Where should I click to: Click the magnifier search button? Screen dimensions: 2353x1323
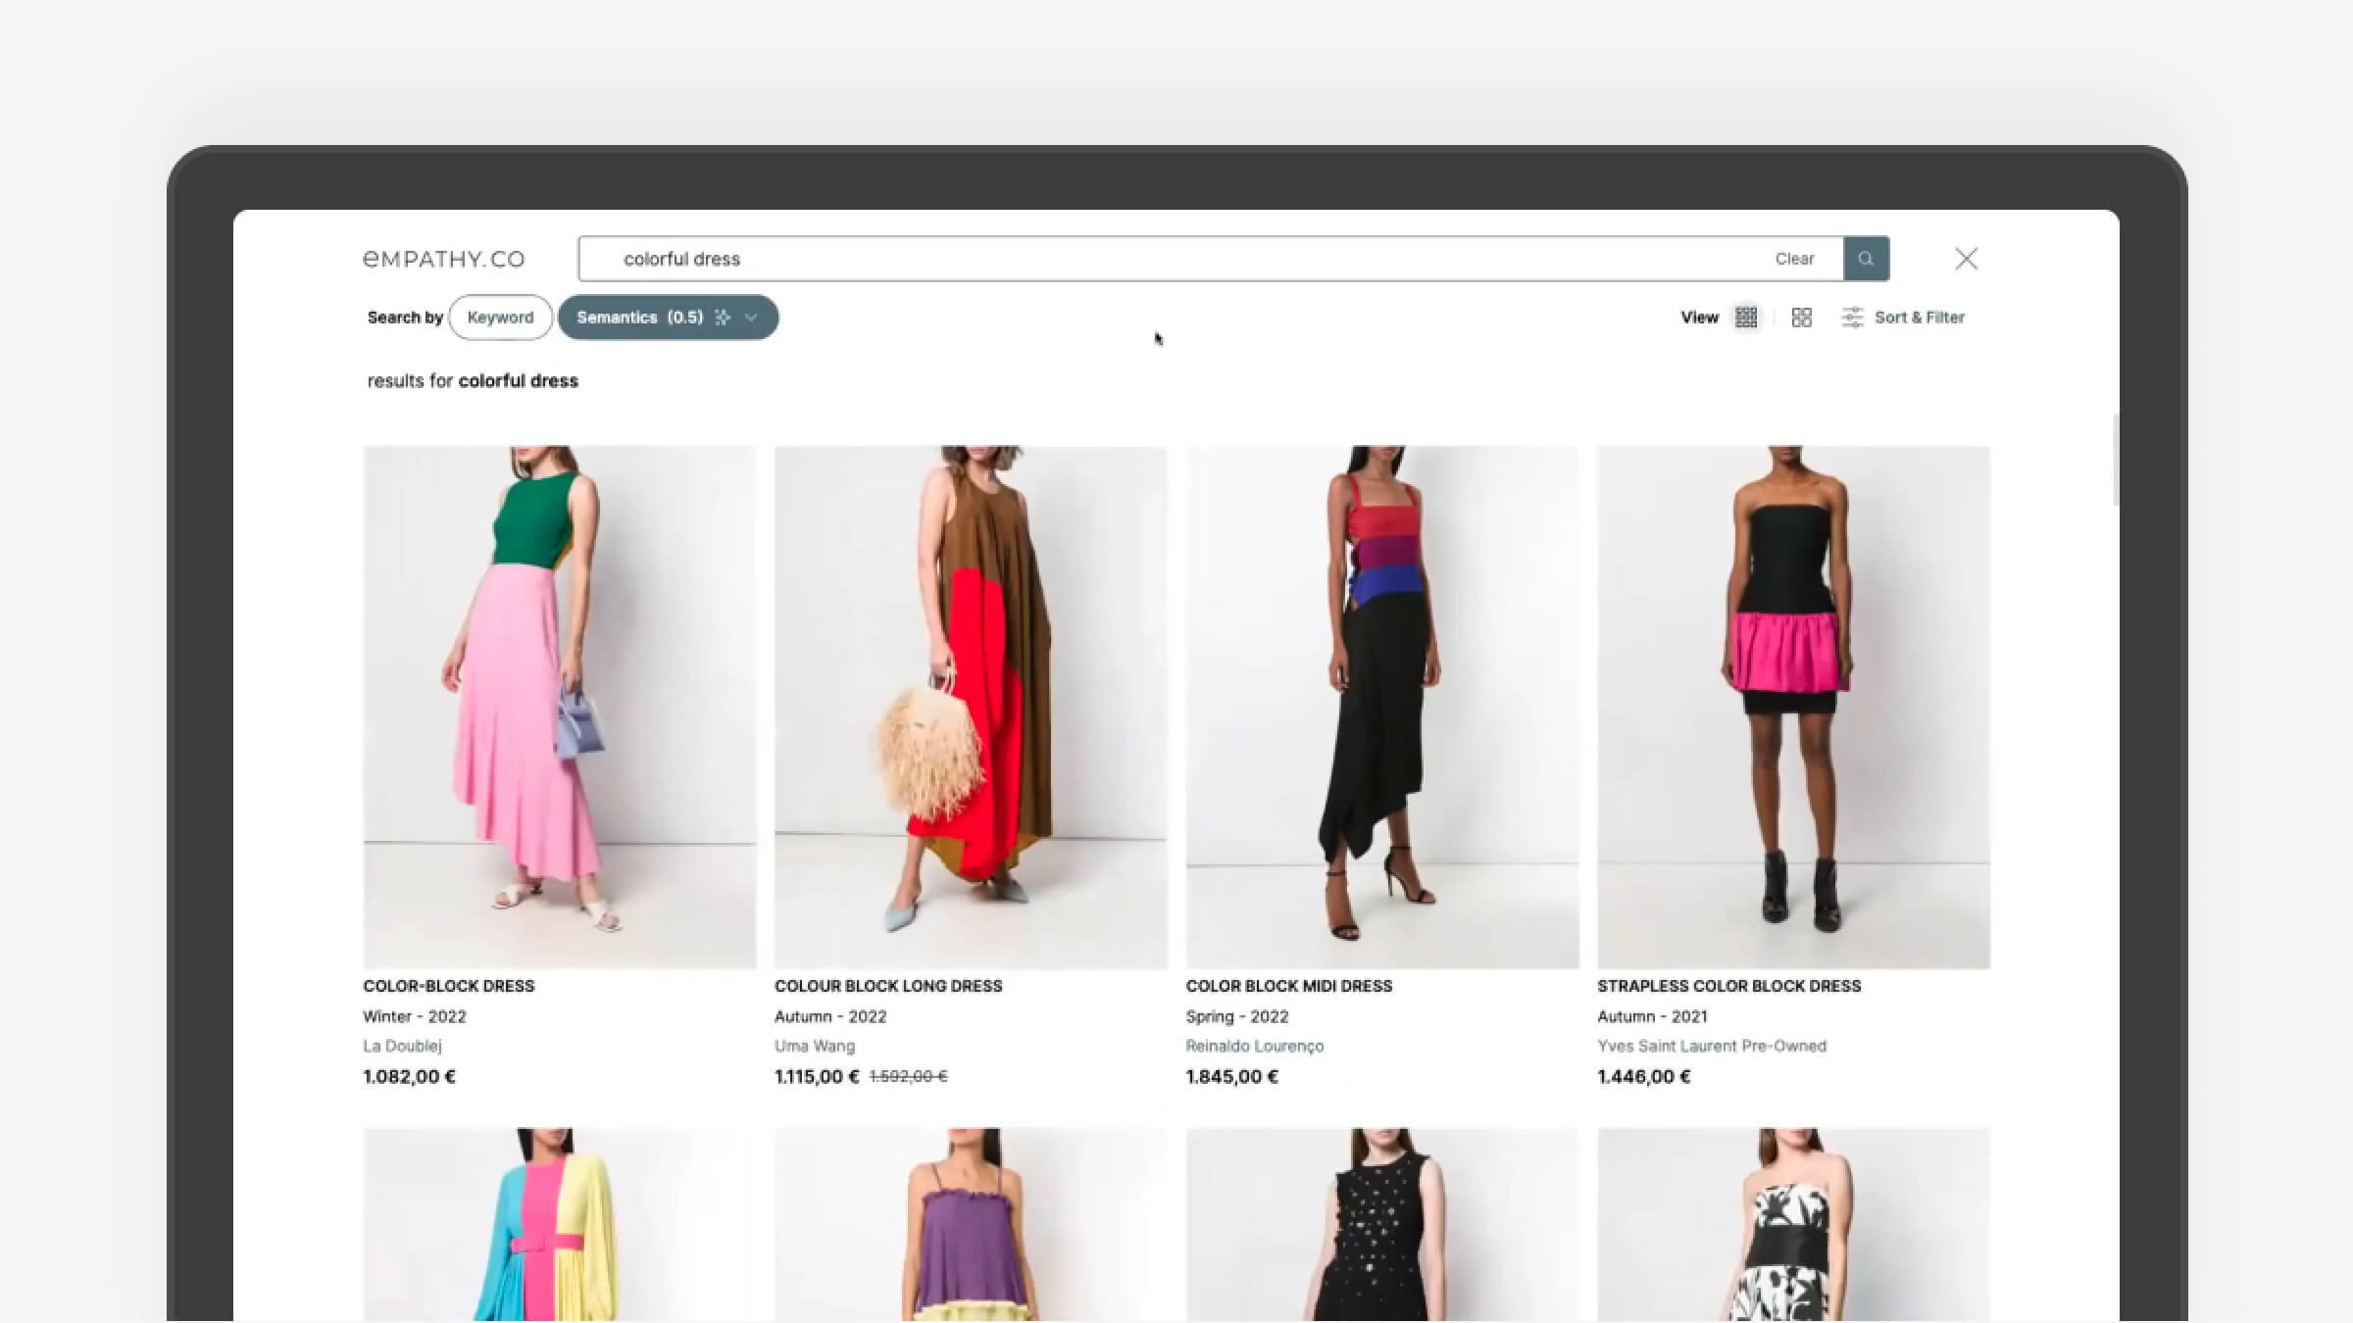(1866, 259)
